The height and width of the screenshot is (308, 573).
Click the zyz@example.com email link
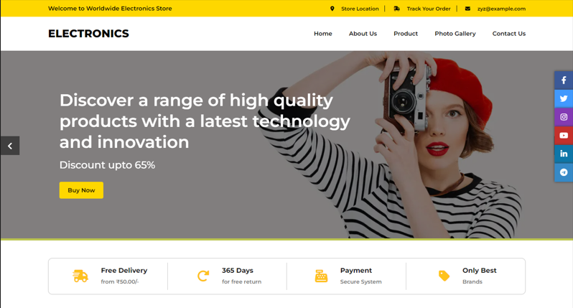point(501,9)
